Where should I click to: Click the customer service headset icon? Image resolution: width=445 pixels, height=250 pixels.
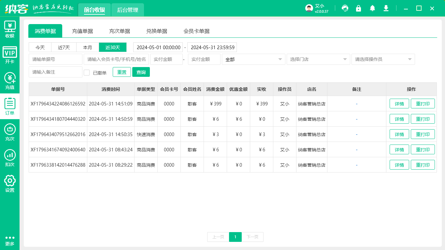[345, 8]
